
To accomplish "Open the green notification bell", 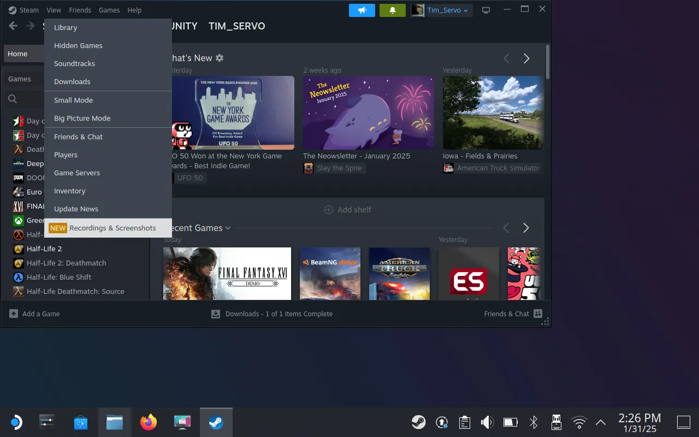I will pyautogui.click(x=392, y=10).
